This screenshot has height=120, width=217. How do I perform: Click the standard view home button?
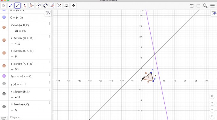212,96
